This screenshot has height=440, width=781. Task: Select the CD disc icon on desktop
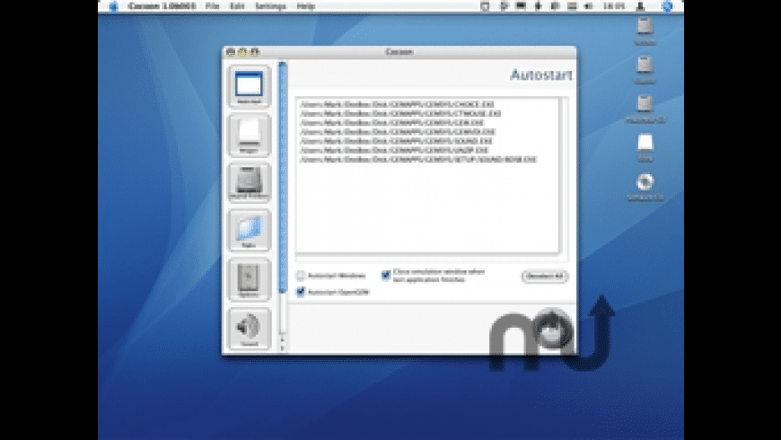(x=645, y=181)
